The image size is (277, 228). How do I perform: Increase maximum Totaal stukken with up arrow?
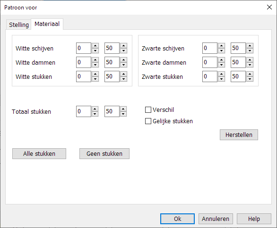123,109
